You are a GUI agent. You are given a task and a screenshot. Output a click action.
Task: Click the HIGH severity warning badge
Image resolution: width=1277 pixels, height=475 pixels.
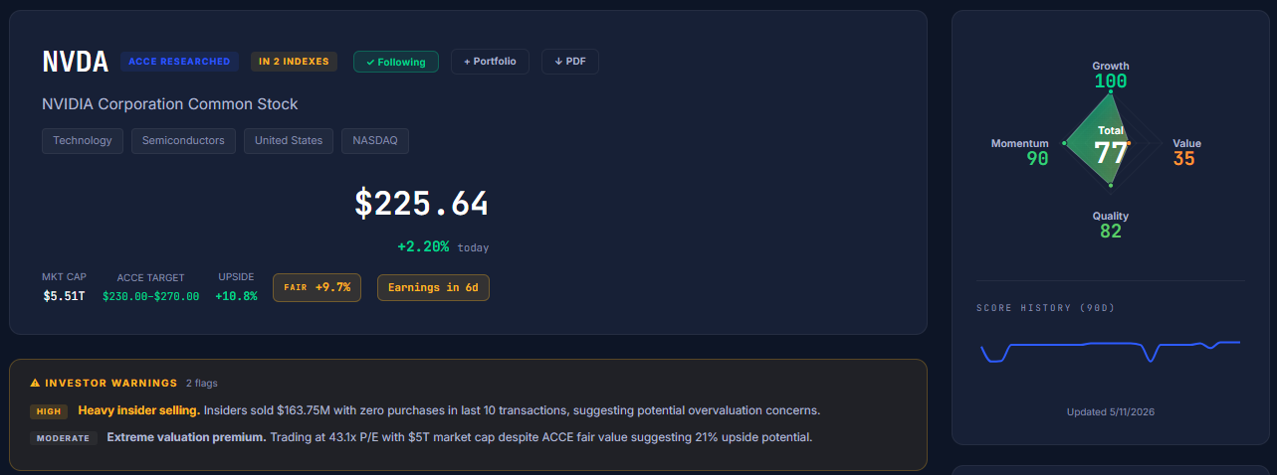coord(49,411)
